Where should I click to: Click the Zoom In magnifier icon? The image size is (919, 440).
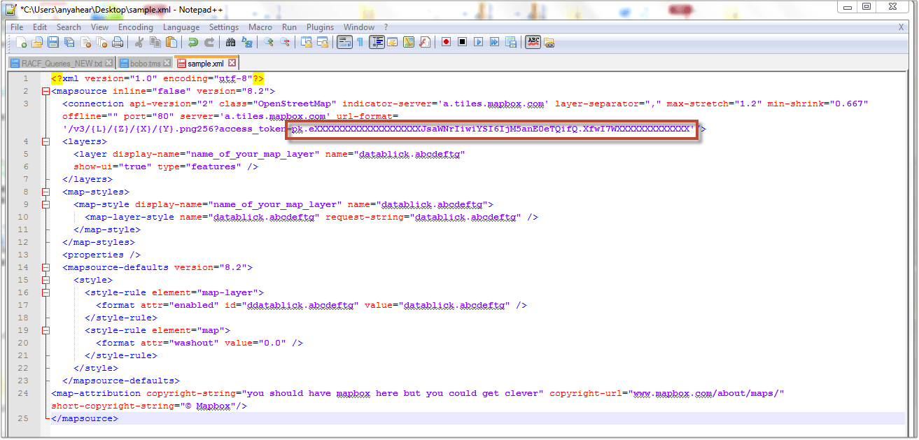268,42
